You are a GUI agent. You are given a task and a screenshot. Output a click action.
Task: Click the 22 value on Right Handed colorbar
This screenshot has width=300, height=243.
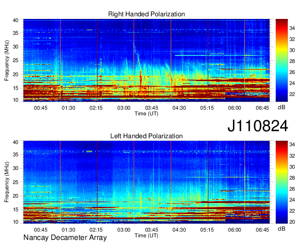click(292, 94)
